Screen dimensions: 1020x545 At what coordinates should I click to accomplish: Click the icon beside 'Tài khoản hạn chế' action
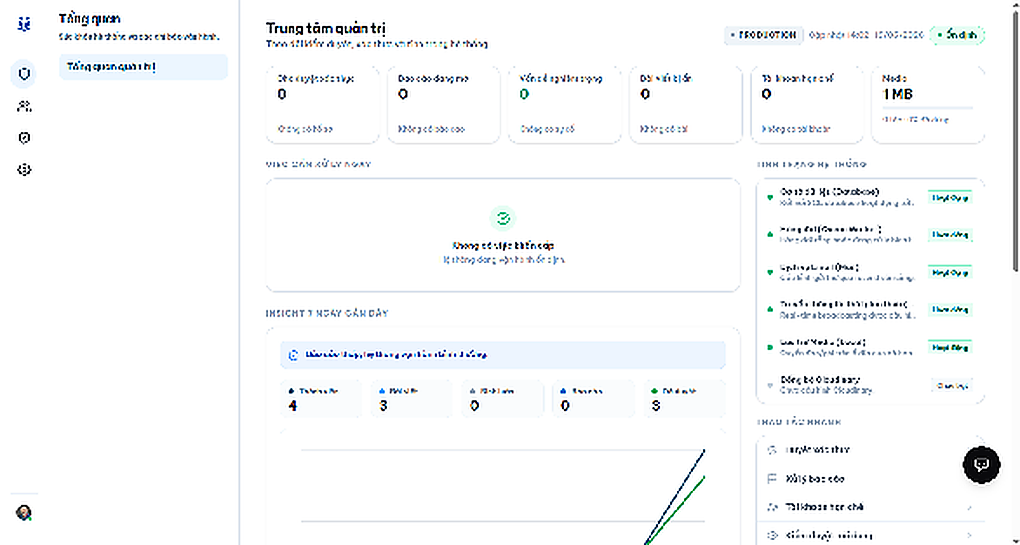pos(772,507)
